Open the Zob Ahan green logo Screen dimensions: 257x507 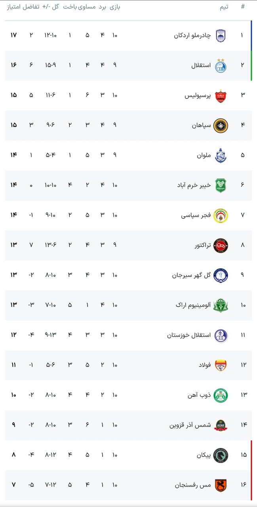pos(221,395)
